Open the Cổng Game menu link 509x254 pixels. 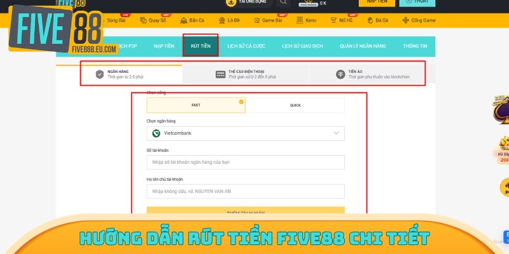pos(423,20)
